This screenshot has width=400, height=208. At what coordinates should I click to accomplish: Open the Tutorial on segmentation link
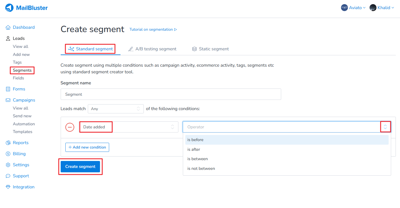click(x=153, y=30)
